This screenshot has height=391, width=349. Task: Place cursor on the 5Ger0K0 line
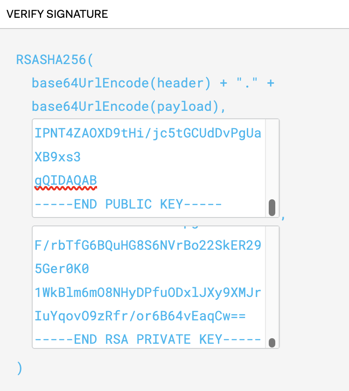point(62,269)
